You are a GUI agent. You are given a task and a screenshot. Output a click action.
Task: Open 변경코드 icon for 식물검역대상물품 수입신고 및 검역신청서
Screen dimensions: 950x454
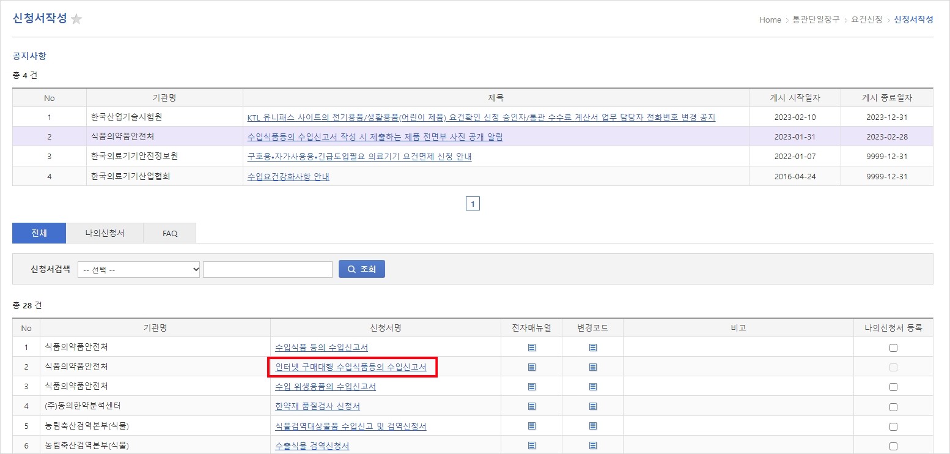pos(593,426)
